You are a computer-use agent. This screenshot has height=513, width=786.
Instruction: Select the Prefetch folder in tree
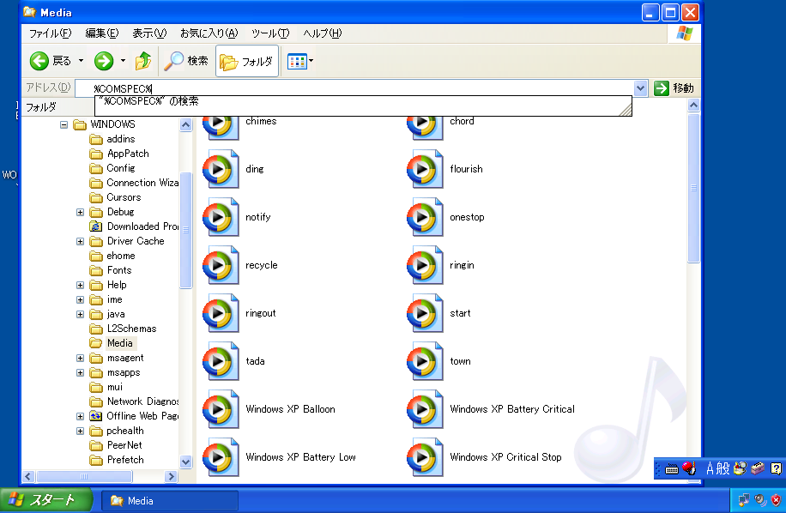pyautogui.click(x=125, y=460)
